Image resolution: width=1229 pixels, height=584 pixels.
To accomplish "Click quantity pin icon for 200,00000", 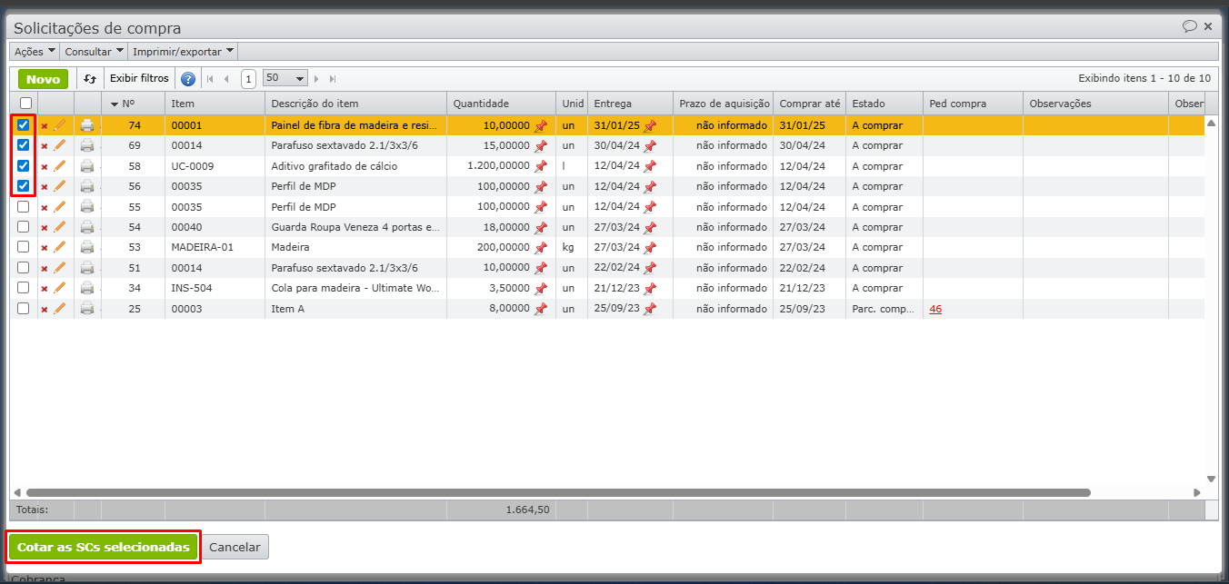I will pyautogui.click(x=541, y=247).
